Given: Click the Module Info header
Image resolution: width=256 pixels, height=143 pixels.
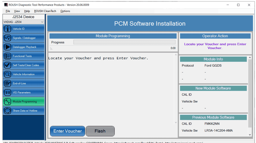Looking at the screenshot, I should click(213, 59).
